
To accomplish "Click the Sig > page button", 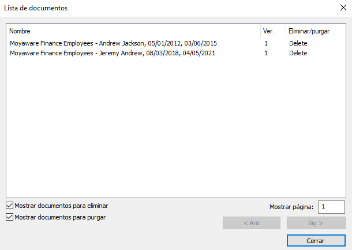I will (x=316, y=223).
